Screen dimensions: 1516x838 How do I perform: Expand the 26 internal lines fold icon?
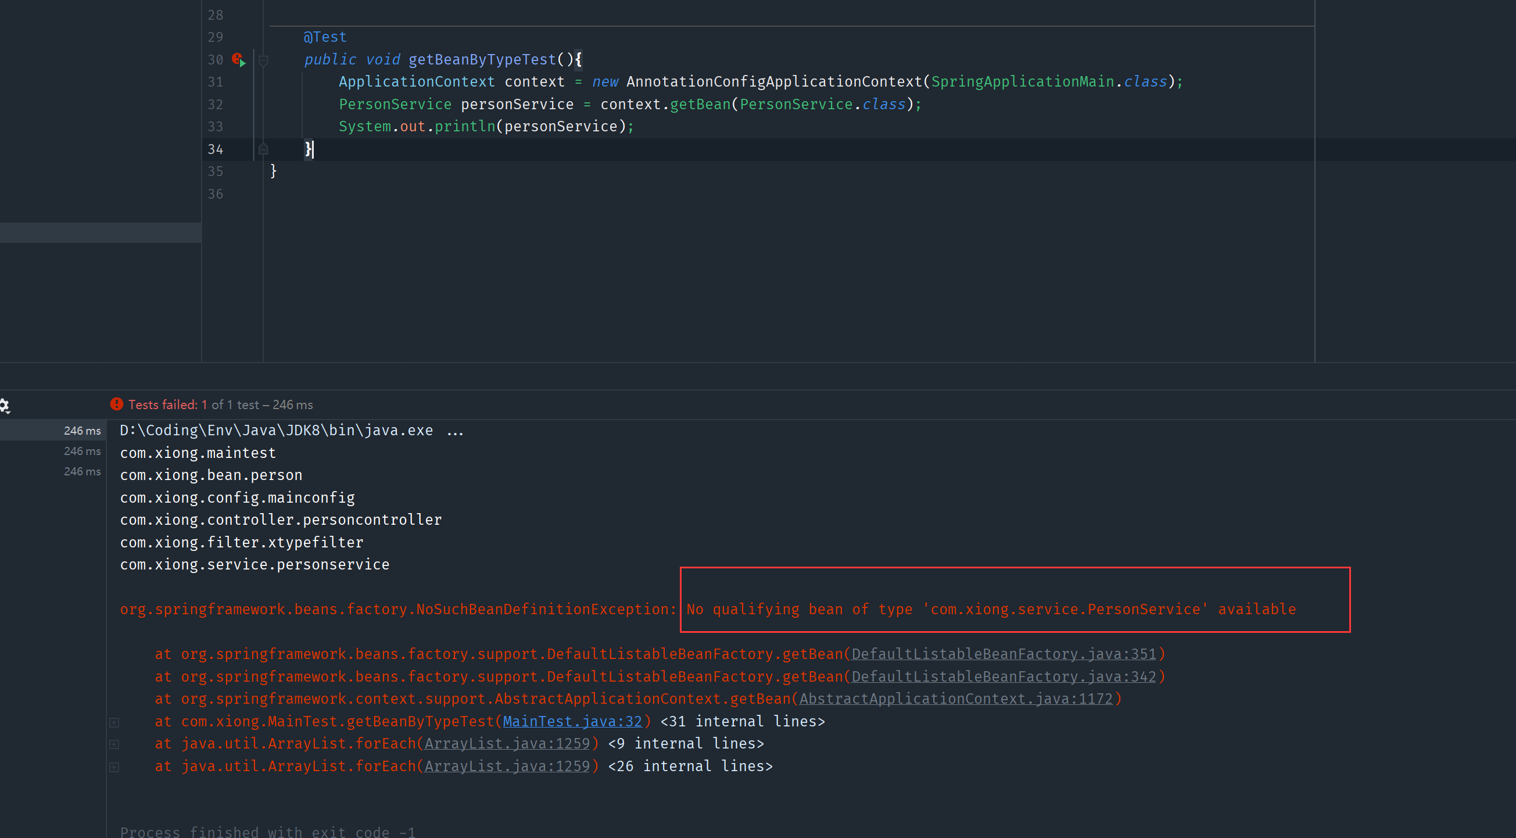(x=114, y=767)
